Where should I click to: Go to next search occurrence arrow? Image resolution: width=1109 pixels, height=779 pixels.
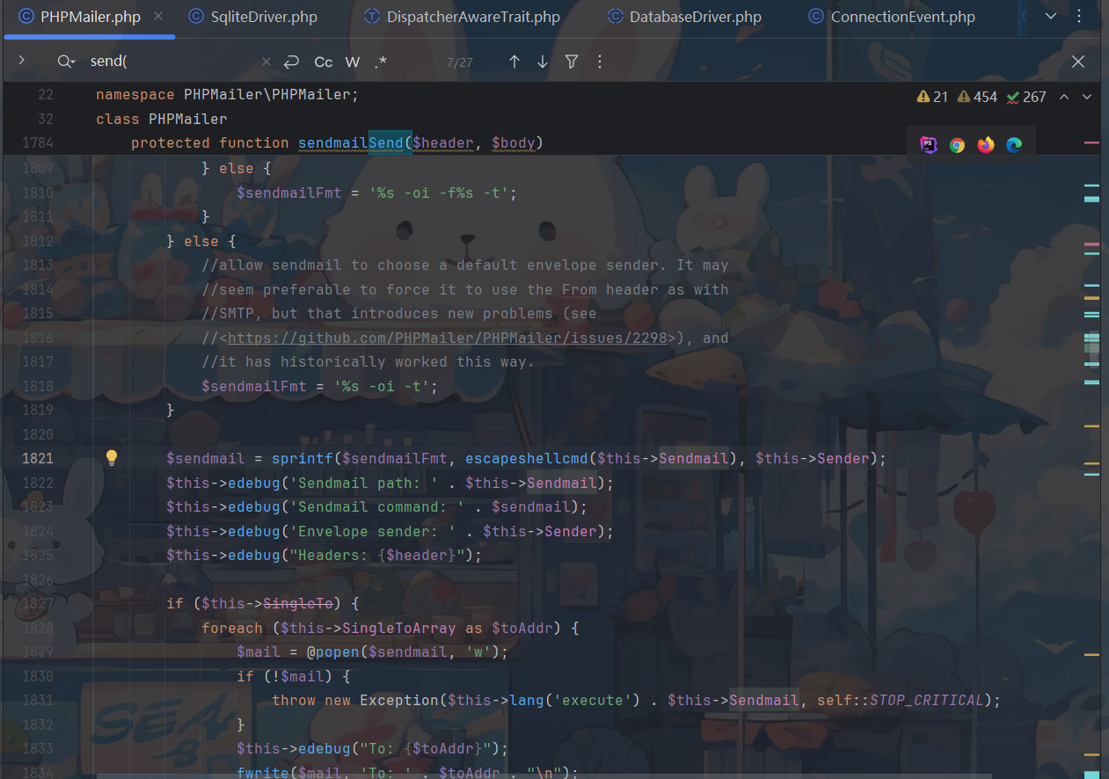(x=543, y=62)
